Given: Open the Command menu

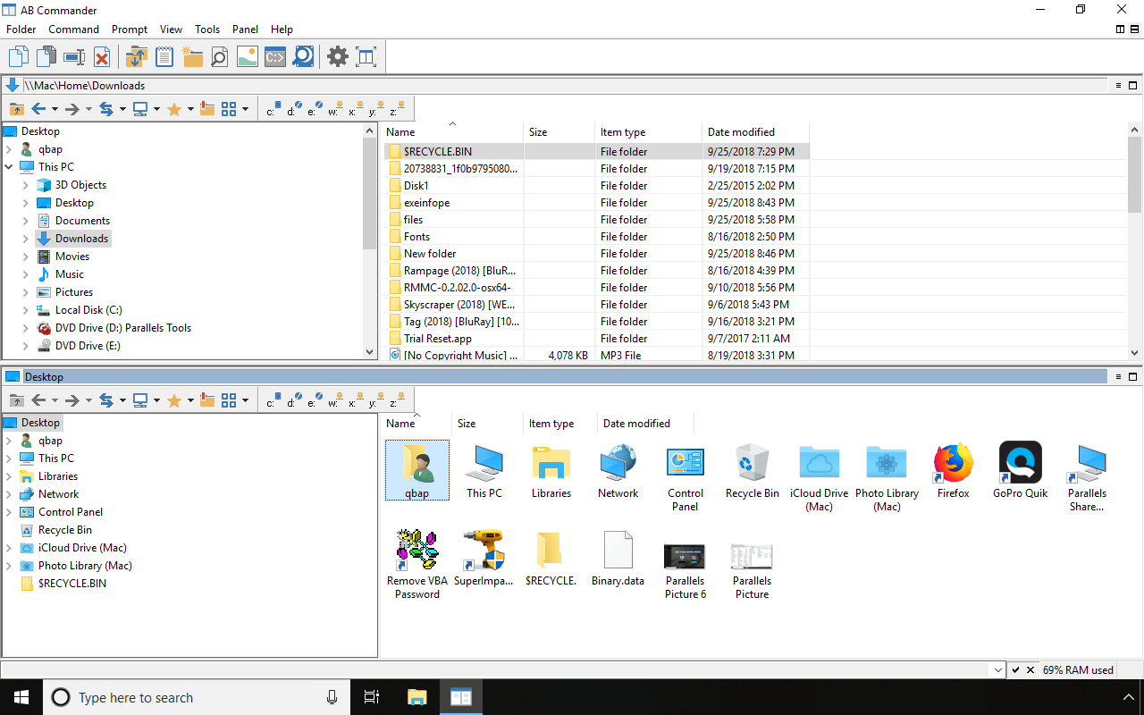Looking at the screenshot, I should pyautogui.click(x=73, y=29).
